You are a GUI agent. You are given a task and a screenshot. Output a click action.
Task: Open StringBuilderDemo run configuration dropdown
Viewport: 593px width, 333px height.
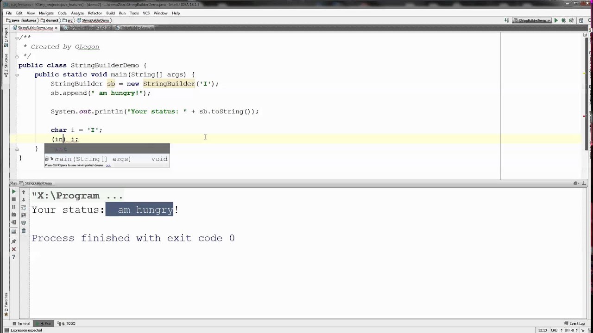coord(532,20)
